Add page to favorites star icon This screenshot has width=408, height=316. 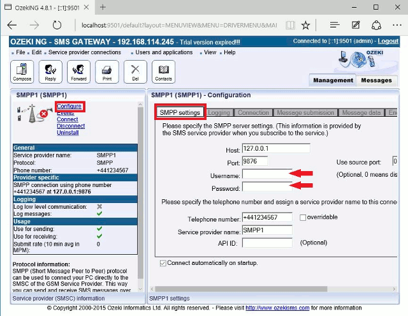point(305,26)
